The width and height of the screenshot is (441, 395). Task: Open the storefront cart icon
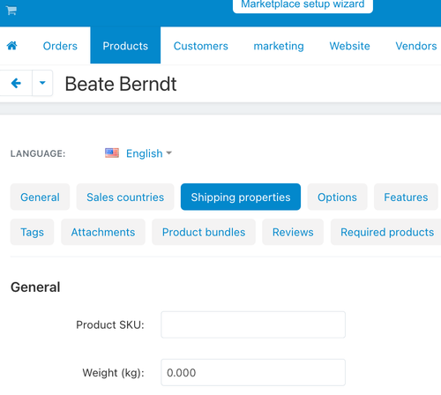pos(11,11)
